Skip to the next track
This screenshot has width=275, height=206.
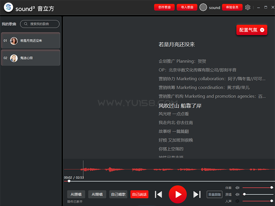pyautogui.click(x=197, y=194)
